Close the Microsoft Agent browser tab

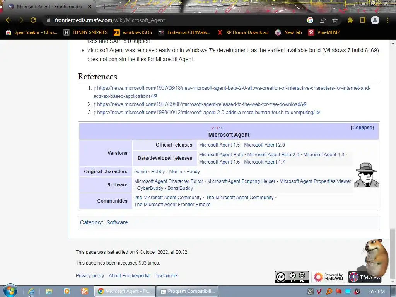pyautogui.click(x=90, y=7)
